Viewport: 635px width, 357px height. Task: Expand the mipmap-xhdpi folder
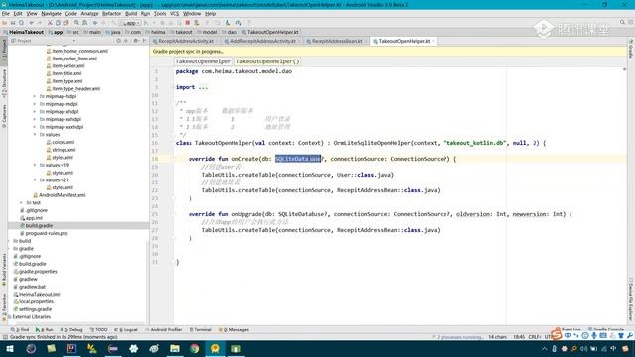35,112
